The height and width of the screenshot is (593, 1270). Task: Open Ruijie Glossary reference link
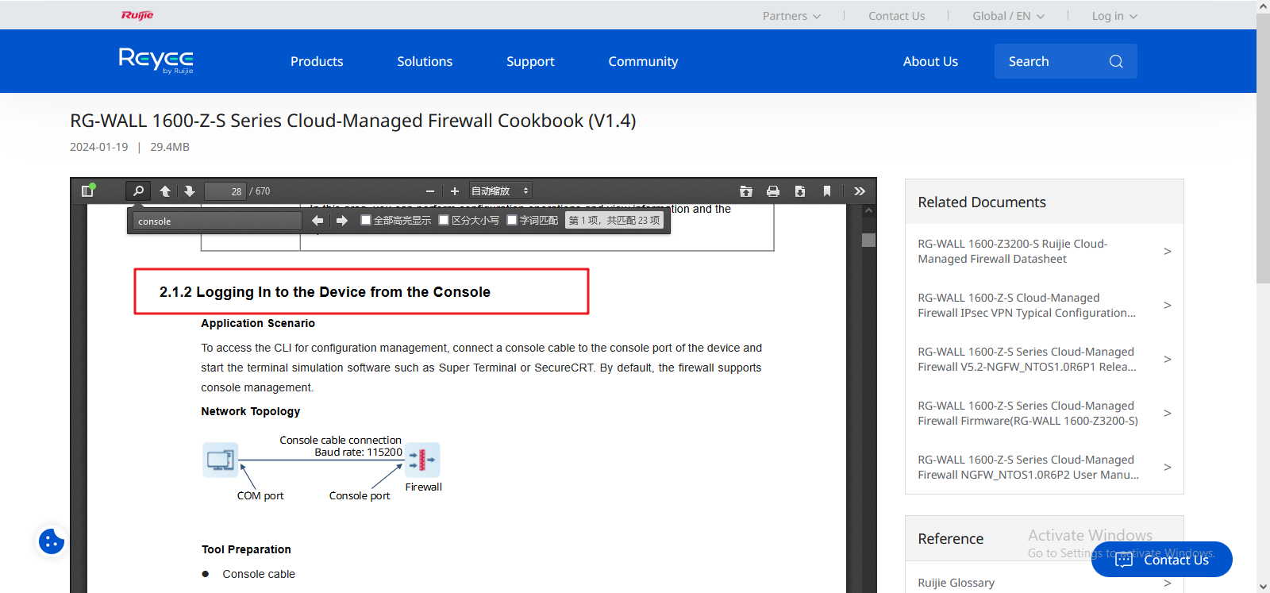tap(956, 583)
